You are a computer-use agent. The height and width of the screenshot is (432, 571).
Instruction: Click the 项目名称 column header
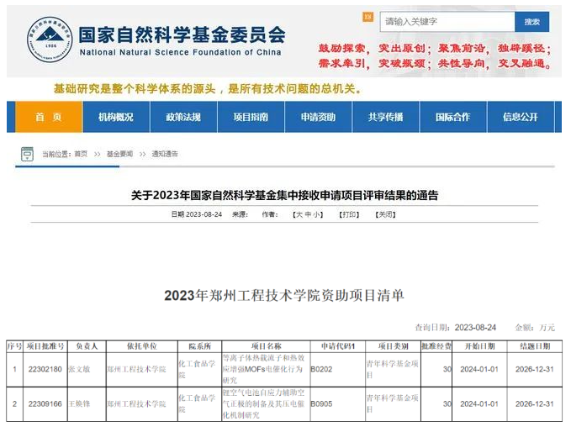(x=267, y=346)
